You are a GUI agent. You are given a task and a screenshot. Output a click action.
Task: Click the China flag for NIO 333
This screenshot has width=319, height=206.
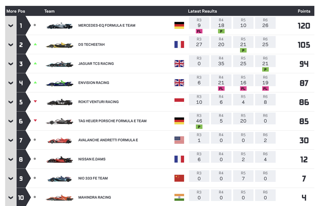[x=179, y=178]
